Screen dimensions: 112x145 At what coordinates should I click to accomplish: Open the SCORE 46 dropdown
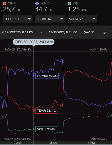pos(50,19)
